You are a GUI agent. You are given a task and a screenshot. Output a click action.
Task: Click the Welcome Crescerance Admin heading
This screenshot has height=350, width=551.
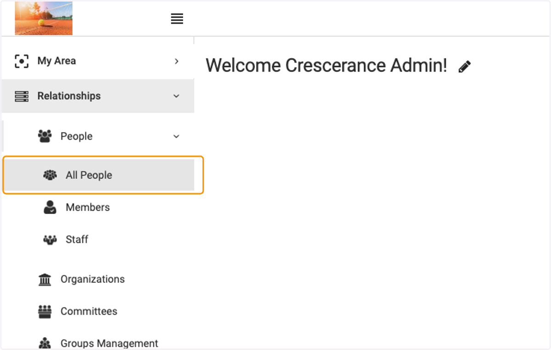point(326,66)
